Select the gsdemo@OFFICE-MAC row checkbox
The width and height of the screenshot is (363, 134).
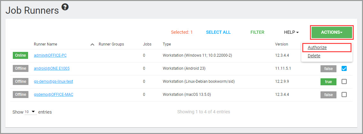344,95
